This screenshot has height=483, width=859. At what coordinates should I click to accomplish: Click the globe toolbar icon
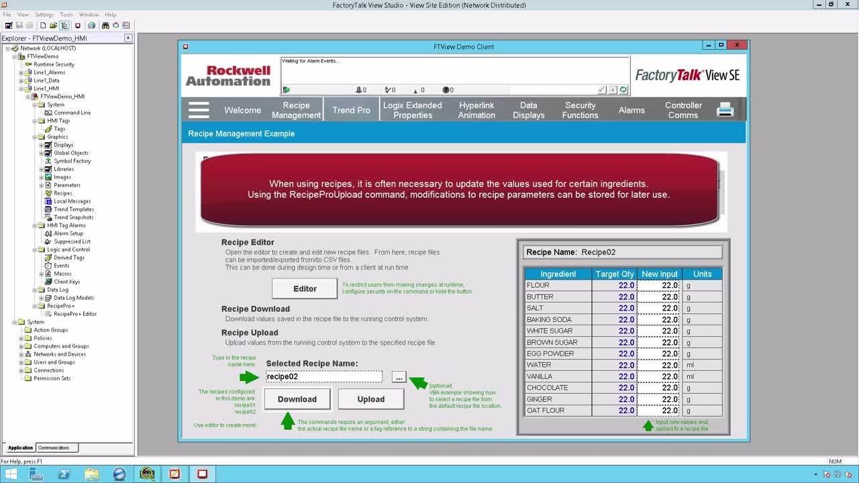[91, 25]
